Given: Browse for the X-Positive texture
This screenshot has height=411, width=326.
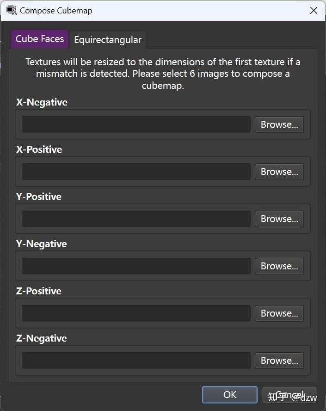Looking at the screenshot, I should pyautogui.click(x=279, y=172).
